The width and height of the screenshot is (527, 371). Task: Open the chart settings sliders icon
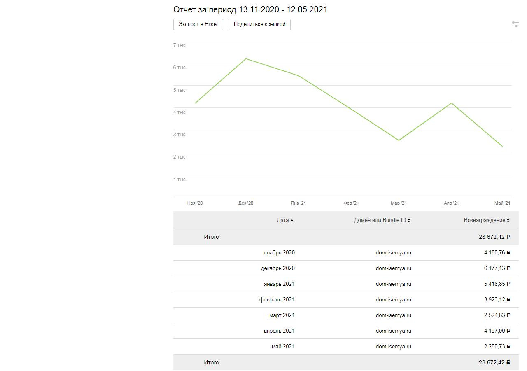[515, 24]
